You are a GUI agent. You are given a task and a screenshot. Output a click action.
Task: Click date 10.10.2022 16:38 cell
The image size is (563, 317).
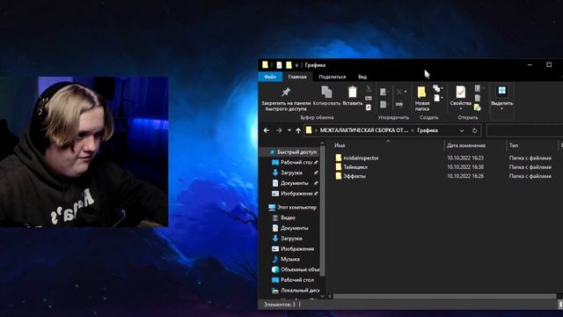click(465, 166)
